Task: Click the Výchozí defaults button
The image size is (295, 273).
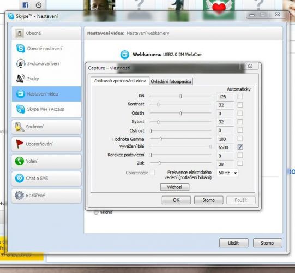Action: [174, 187]
